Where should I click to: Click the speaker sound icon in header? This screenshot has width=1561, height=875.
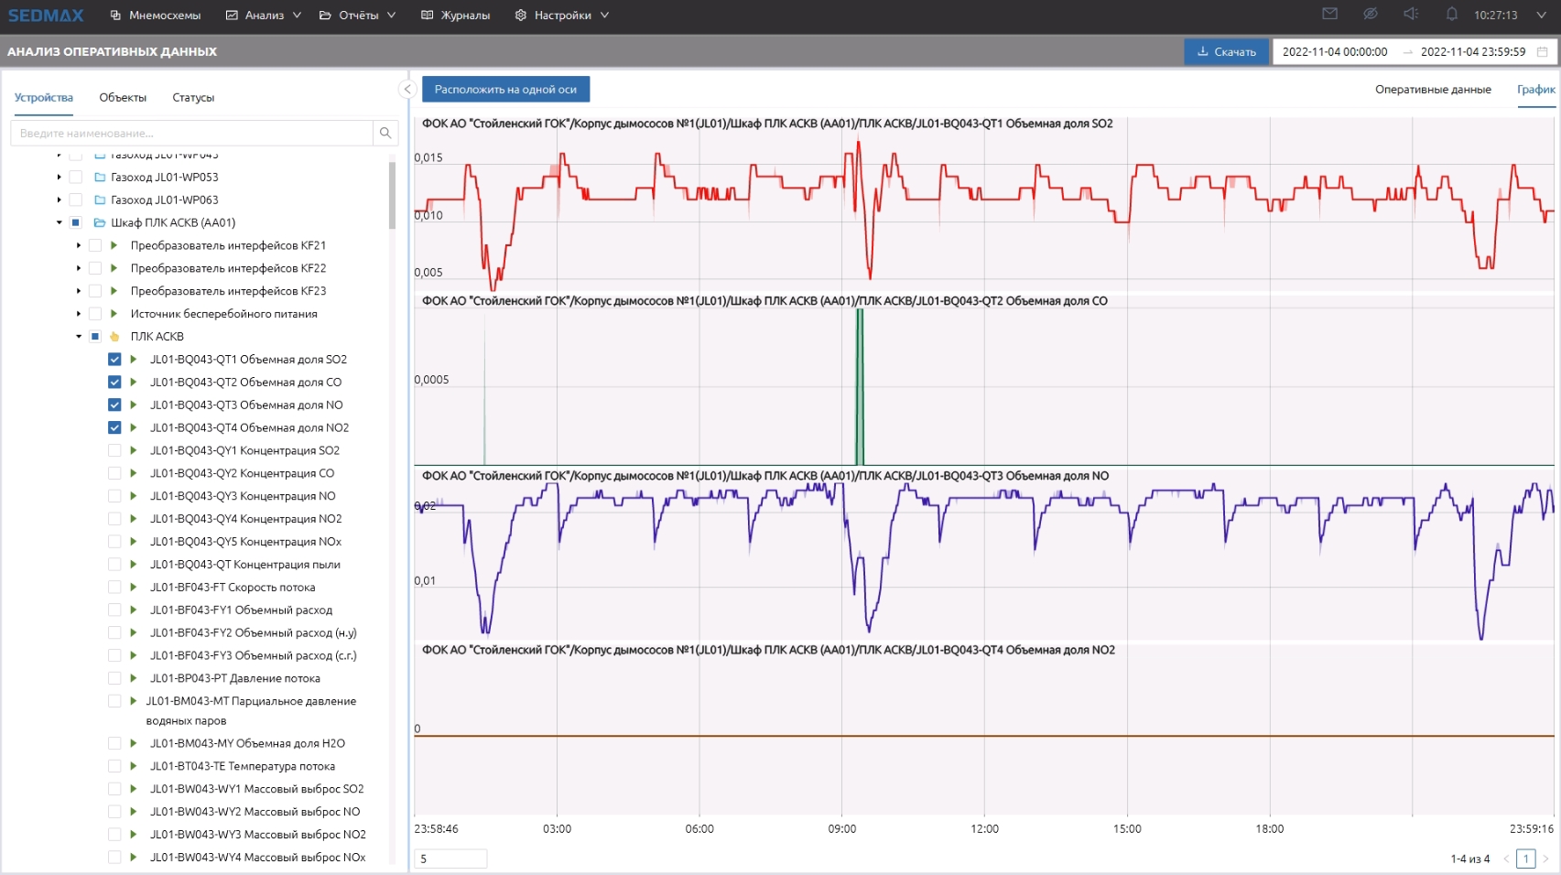coord(1411,14)
